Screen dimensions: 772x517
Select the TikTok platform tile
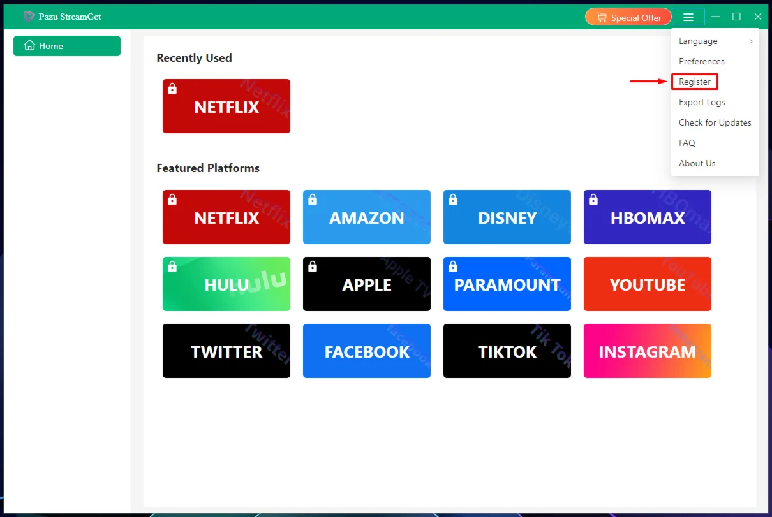point(507,351)
